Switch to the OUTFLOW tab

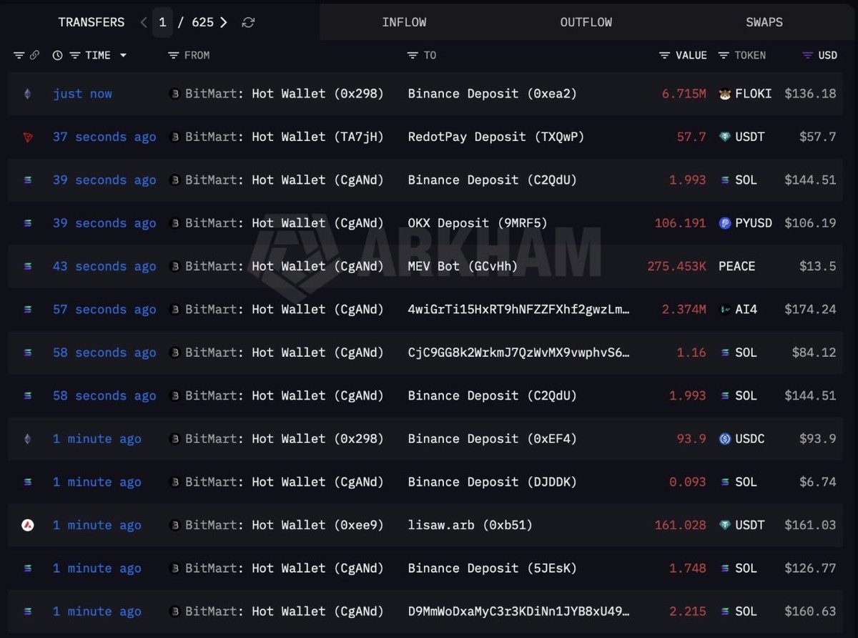coord(586,22)
